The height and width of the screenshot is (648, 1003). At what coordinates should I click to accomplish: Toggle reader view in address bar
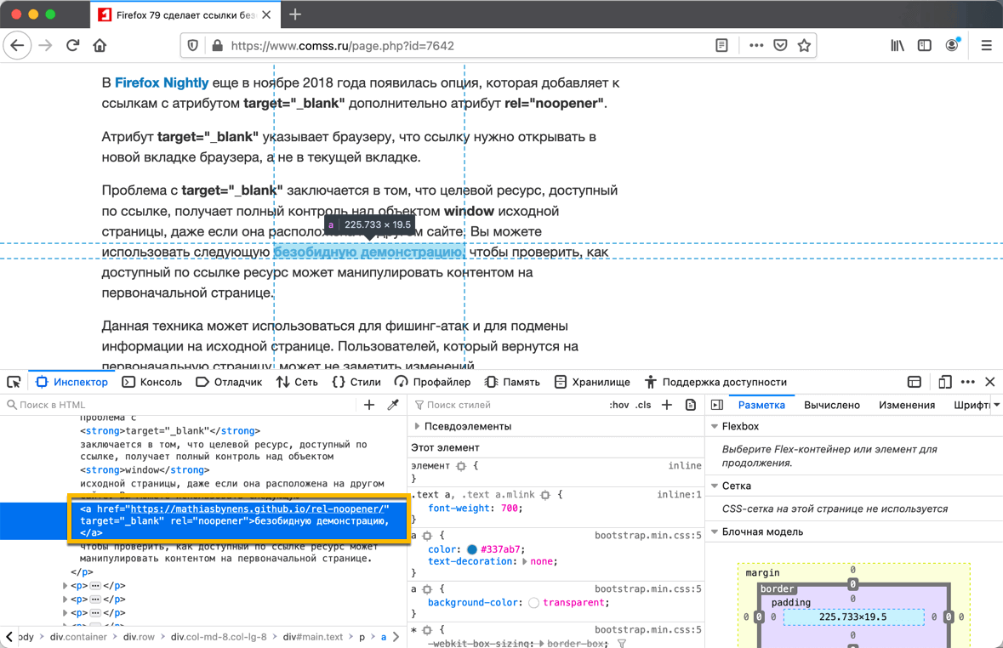click(x=721, y=45)
